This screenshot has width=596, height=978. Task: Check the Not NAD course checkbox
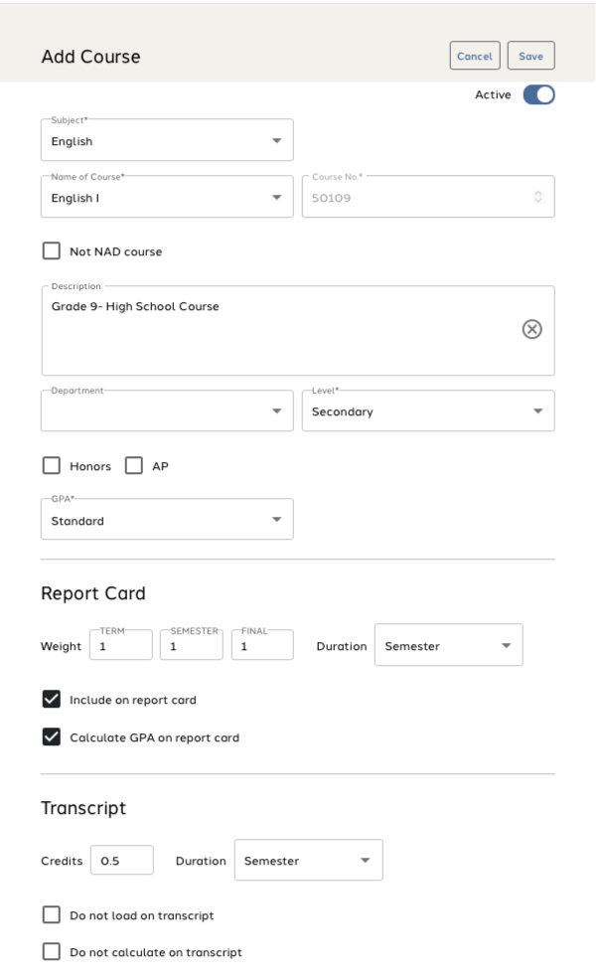[x=52, y=251]
